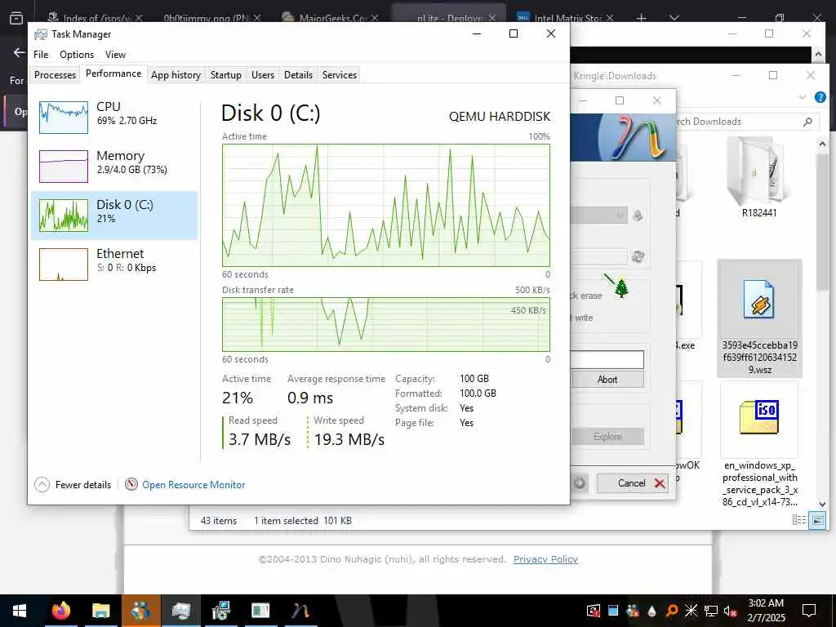This screenshot has height=627, width=836.
Task: Open Firefox from the taskbar
Action: click(x=60, y=611)
